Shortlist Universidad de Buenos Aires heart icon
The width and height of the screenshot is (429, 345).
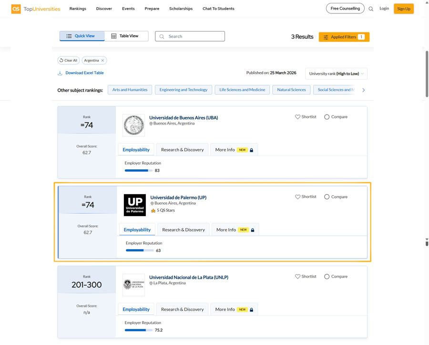[x=297, y=117]
